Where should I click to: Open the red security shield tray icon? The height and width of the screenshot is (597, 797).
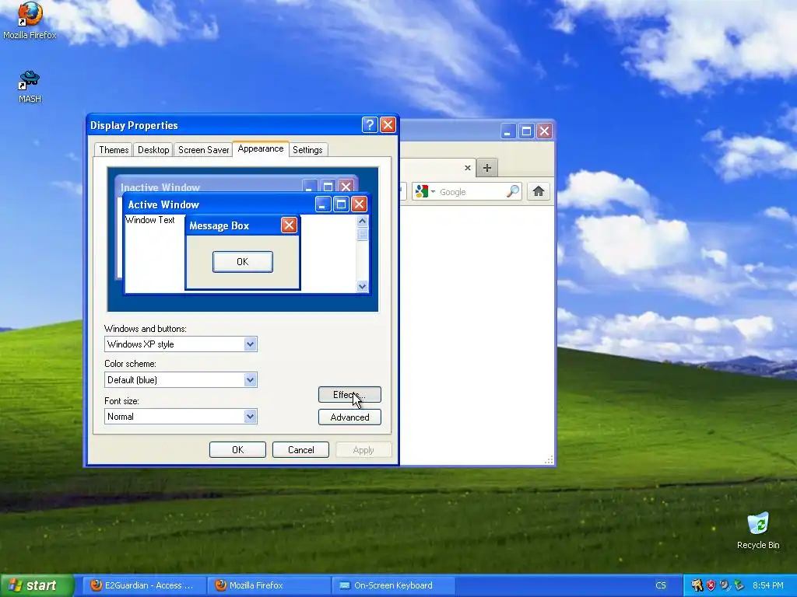[711, 585]
